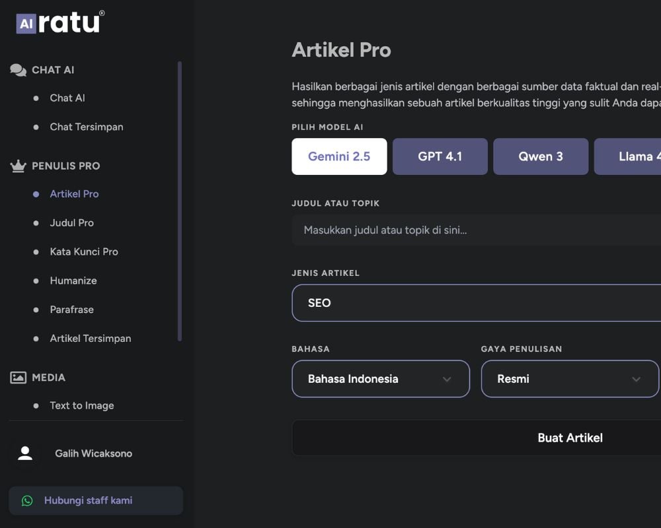Select the GPT 4.1 model
The width and height of the screenshot is (661, 528).
click(440, 156)
